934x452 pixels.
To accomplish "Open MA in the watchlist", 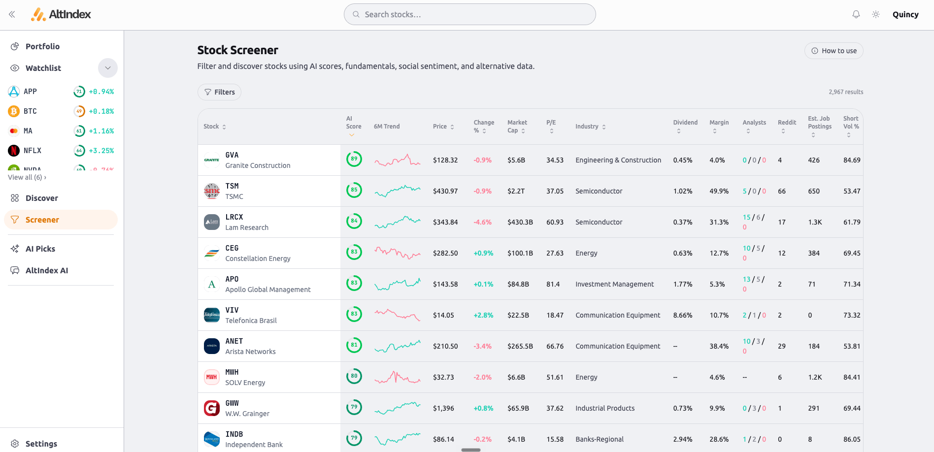I will click(x=61, y=131).
